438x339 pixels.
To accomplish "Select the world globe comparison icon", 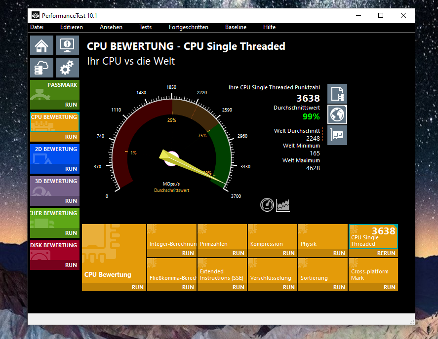I will [337, 114].
